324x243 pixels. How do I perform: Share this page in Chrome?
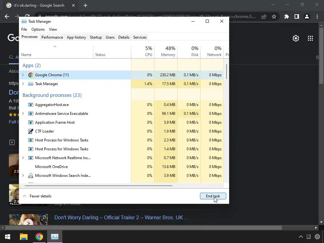pyautogui.click(x=264, y=16)
